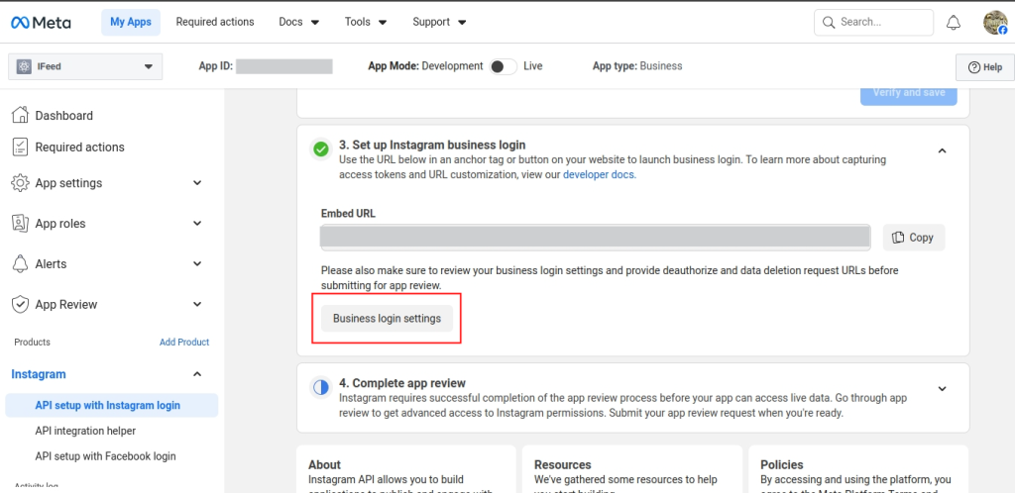The image size is (1015, 493).
Task: Click the App settings gear icon
Action: point(20,183)
